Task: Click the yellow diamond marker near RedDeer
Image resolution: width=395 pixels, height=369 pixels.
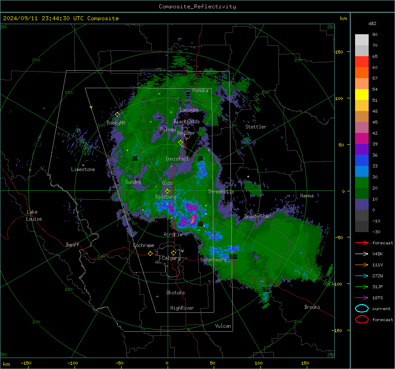Action: tap(181, 143)
